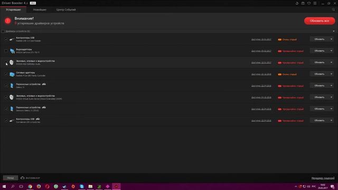Click Обновить for Realtek USB Card Reader row

click(x=319, y=39)
